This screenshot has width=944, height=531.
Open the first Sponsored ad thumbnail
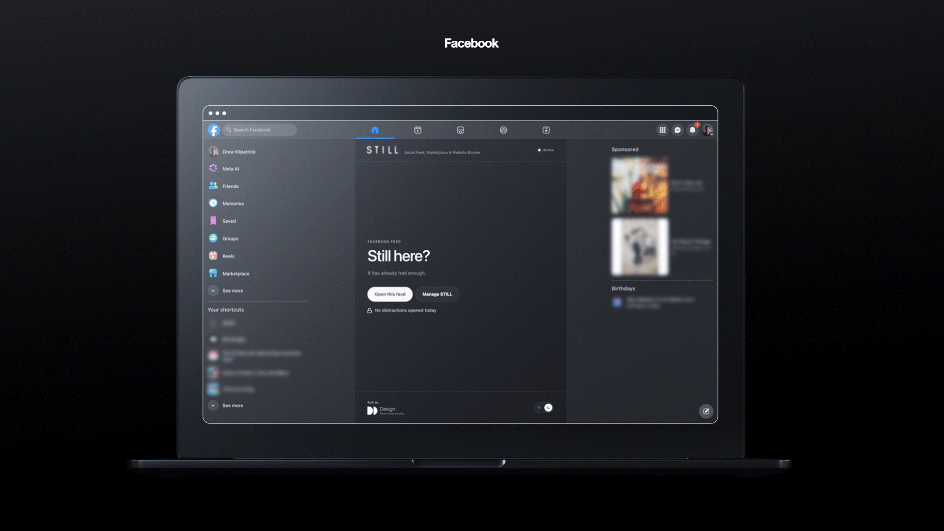tap(640, 186)
